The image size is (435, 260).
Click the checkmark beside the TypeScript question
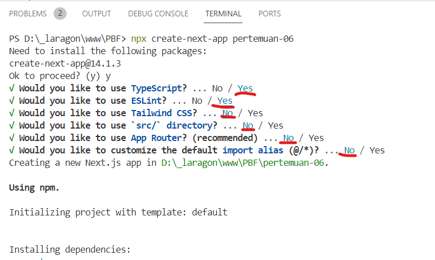click(x=12, y=89)
